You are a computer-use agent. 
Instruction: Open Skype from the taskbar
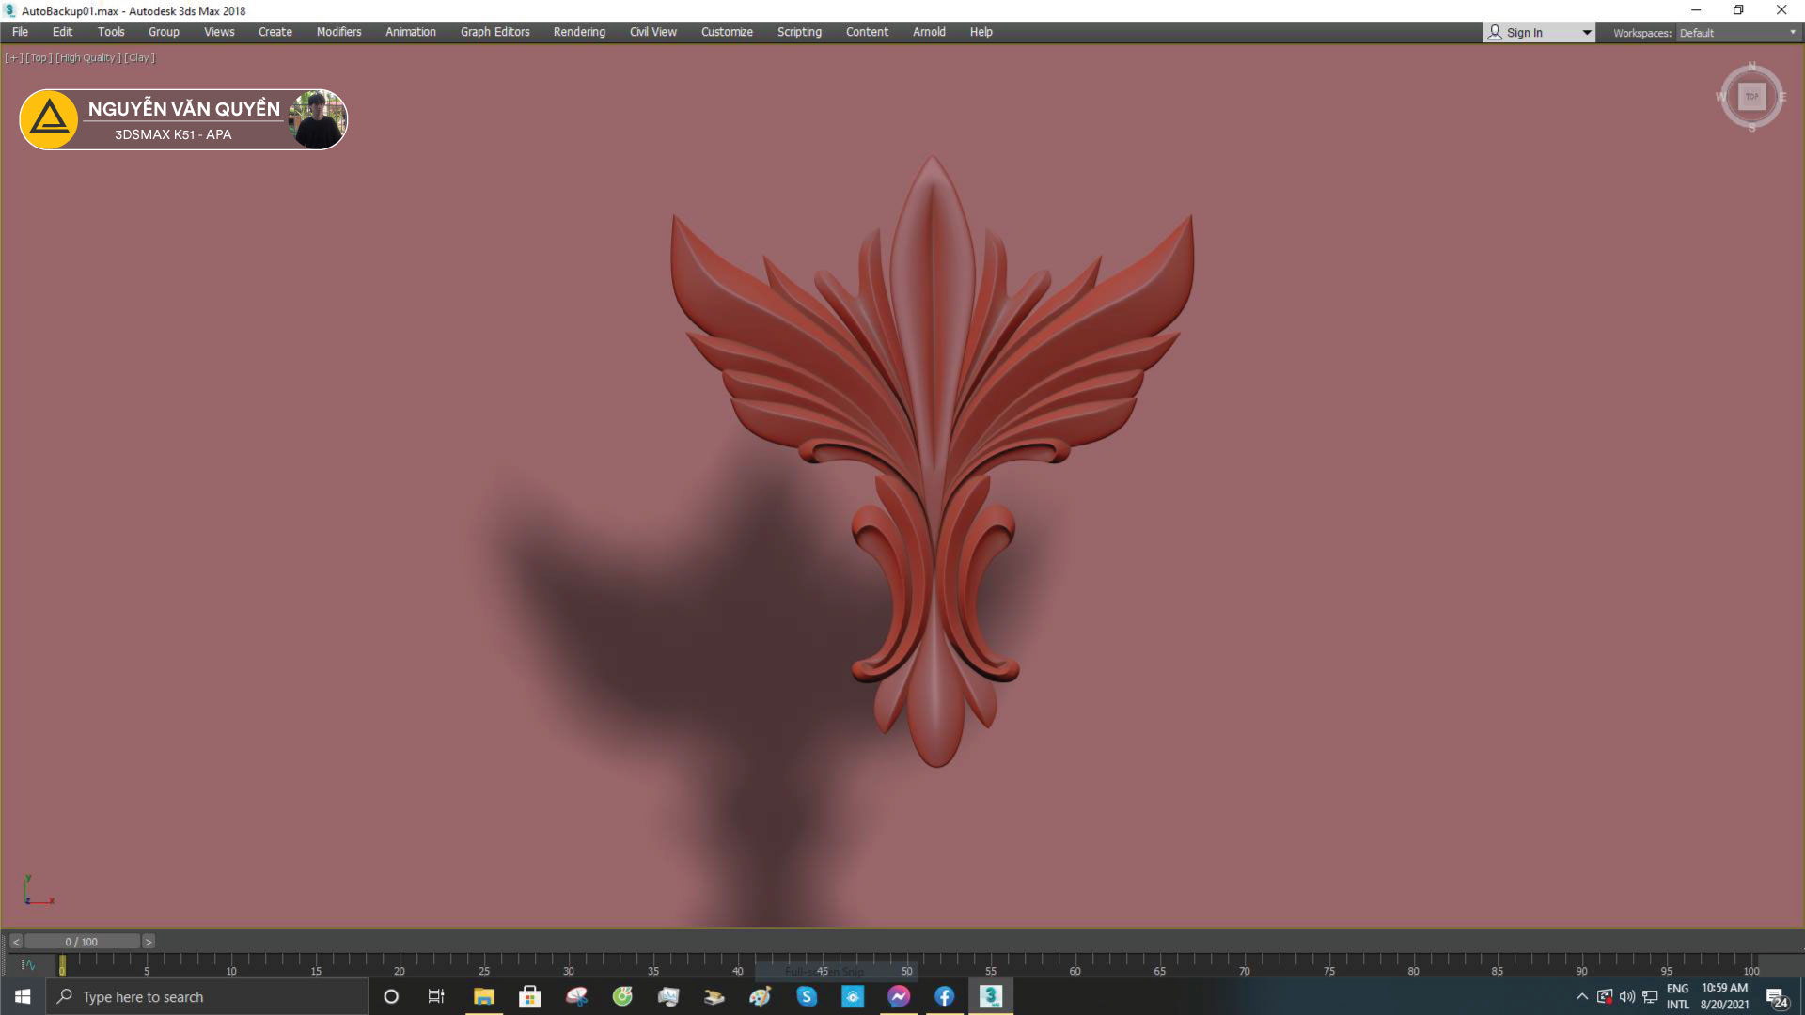(807, 996)
